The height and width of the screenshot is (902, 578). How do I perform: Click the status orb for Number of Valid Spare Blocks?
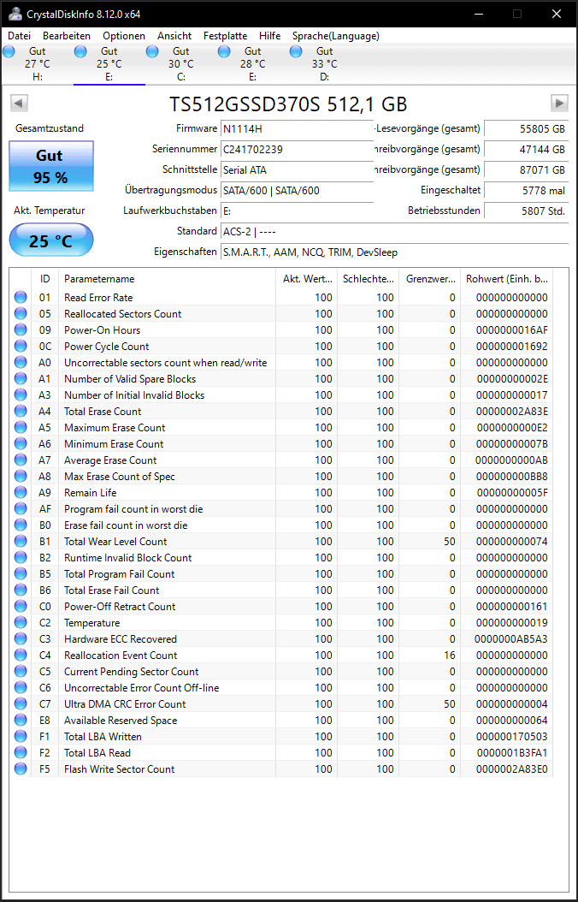(x=21, y=378)
